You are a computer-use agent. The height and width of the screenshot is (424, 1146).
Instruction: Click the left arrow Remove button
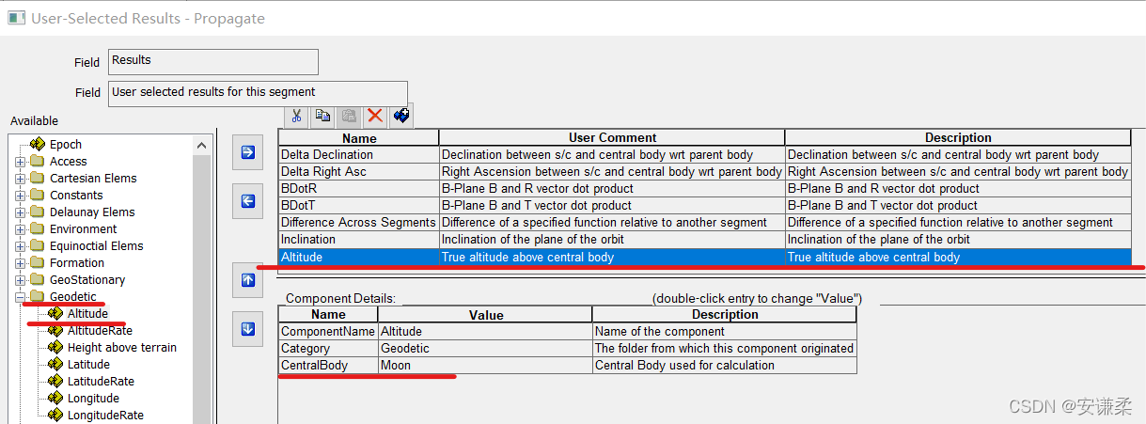(x=248, y=200)
